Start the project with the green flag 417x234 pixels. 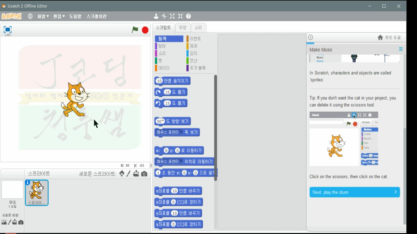(135, 30)
